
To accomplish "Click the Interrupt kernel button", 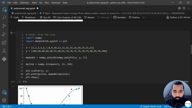I will click(x=103, y=17).
